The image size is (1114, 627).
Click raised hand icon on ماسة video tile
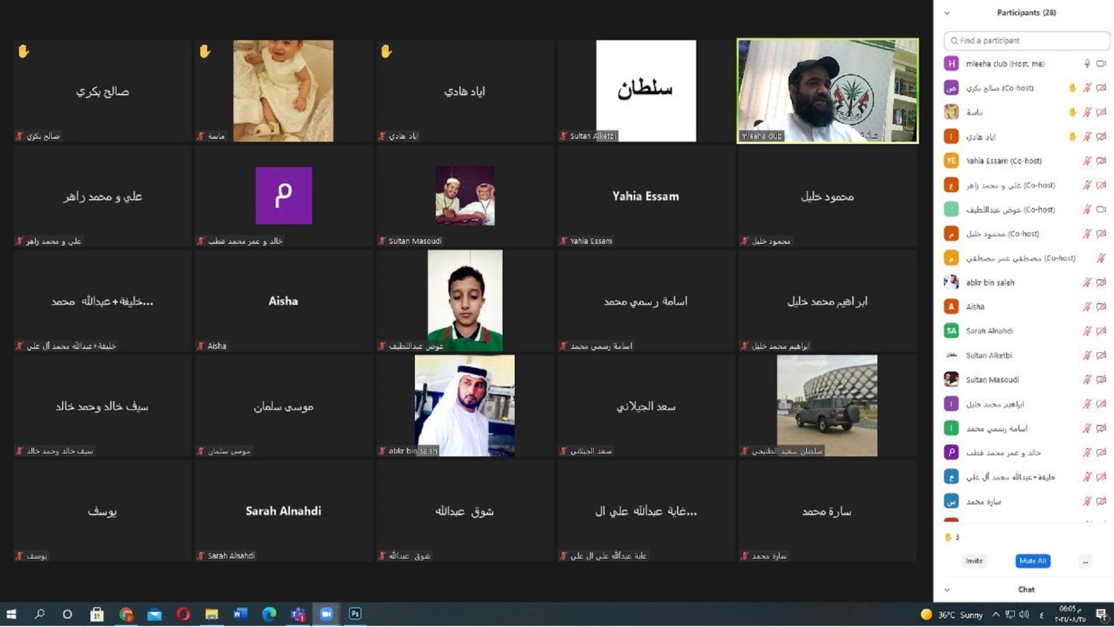pyautogui.click(x=205, y=52)
